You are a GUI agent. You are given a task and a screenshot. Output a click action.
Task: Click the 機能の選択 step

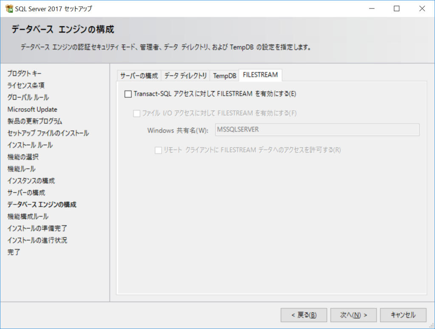pos(23,157)
